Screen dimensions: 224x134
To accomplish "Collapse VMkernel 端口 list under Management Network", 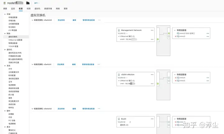I will tap(119, 37).
